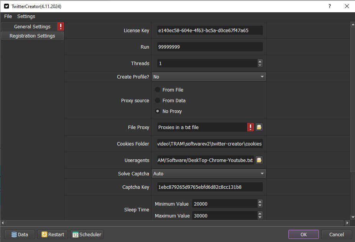The width and height of the screenshot is (355, 242).
Task: Click the Threads number field
Action: coord(207,63)
